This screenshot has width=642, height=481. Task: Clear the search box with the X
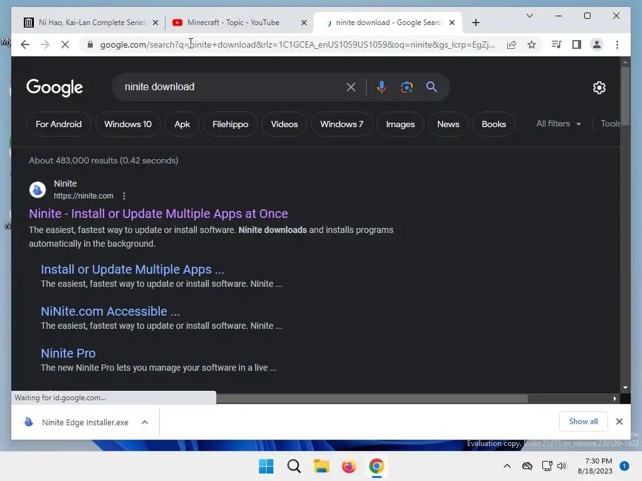(x=351, y=87)
